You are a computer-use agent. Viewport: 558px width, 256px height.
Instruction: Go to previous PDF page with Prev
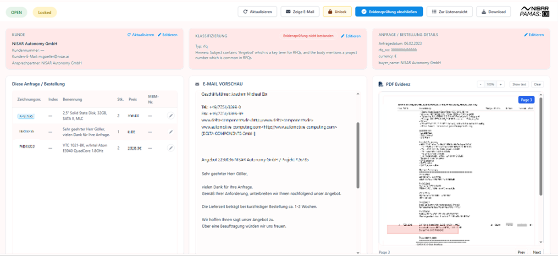coord(521,252)
